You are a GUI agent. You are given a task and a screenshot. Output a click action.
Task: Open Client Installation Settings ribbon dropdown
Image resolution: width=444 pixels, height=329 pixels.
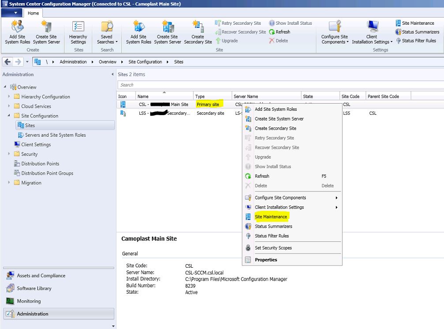[x=372, y=32]
